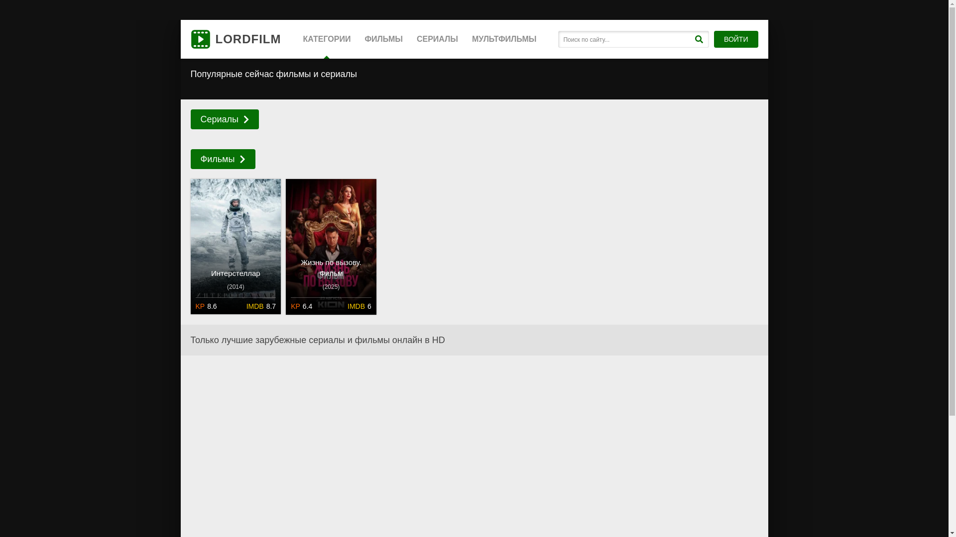
Task: Click the LordFilm film-strip logo icon
Action: 200,39
